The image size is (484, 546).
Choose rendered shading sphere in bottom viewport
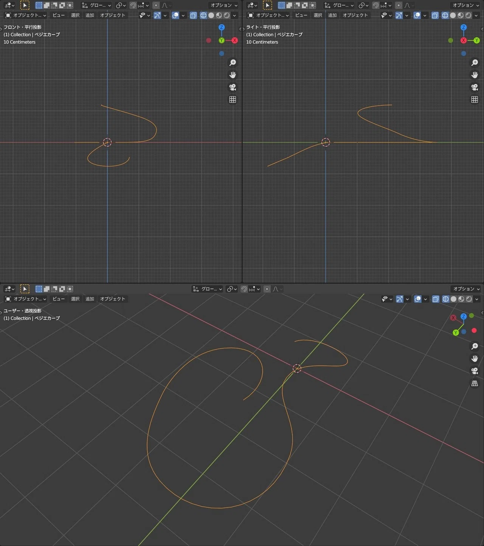(469, 299)
